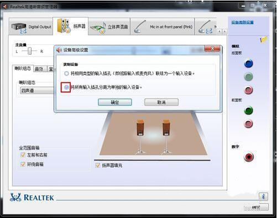This screenshot has width=277, height=218.
Task: Click the information icon at bottom right
Action: [x=263, y=196]
